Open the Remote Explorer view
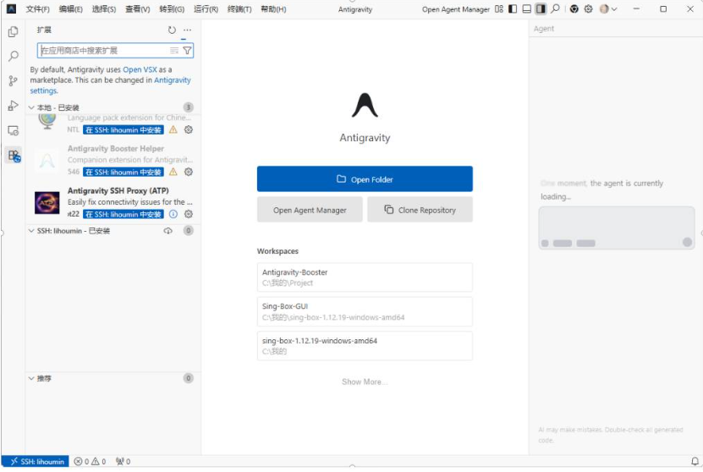 (13, 131)
